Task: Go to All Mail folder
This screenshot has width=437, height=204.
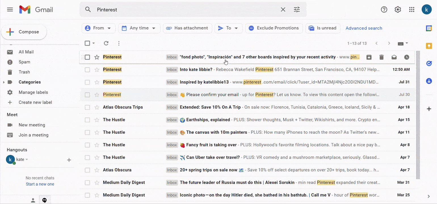Action: pos(26,52)
